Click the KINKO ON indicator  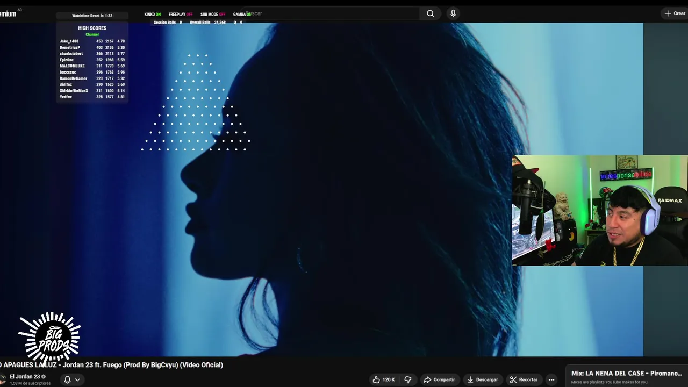point(152,15)
